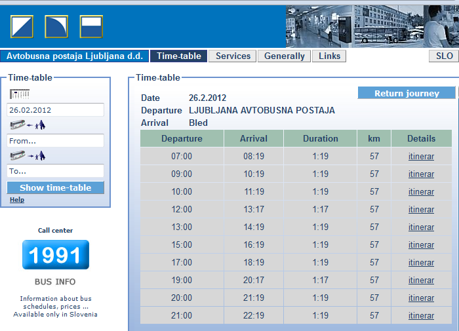The width and height of the screenshot is (459, 331).
Task: Click the From station input field
Action: click(x=56, y=141)
